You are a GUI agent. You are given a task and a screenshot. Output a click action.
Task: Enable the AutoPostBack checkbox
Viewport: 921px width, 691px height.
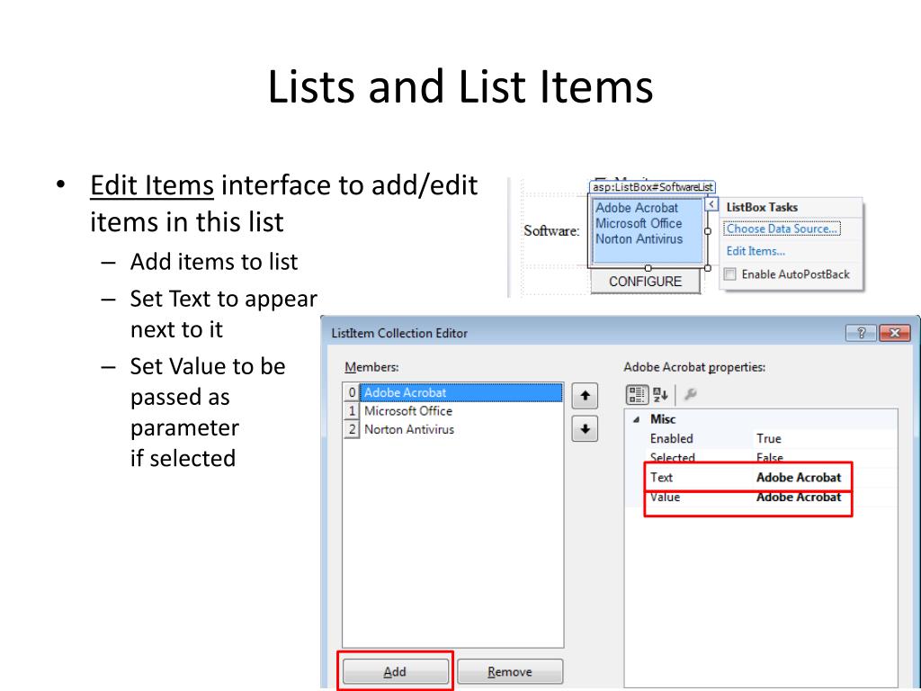[729, 274]
